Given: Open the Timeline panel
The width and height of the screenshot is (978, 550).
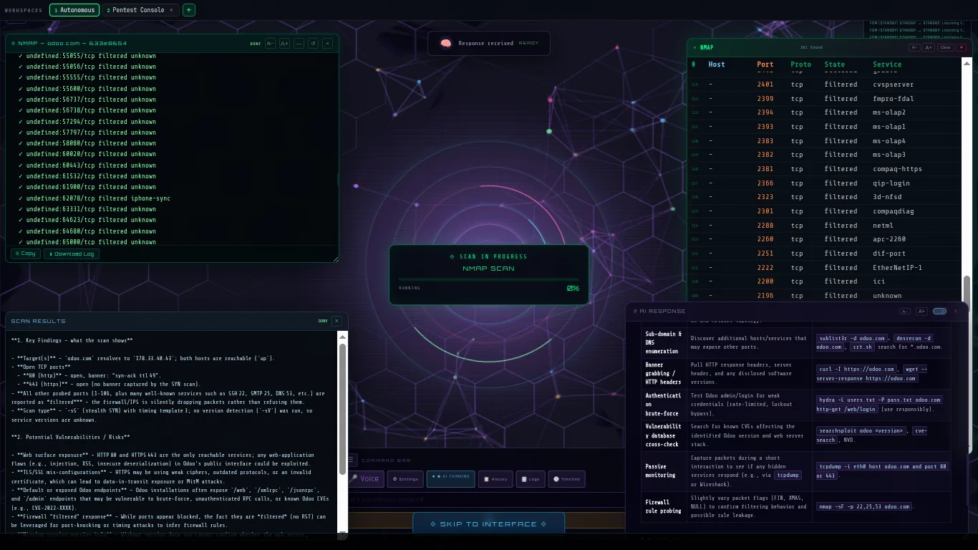Looking at the screenshot, I should (x=566, y=479).
